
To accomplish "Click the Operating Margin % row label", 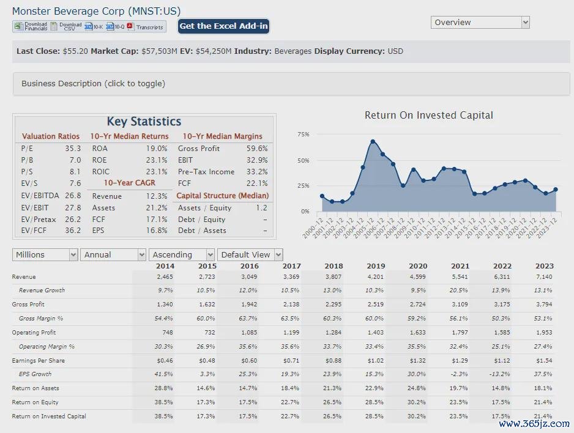I will pos(47,347).
